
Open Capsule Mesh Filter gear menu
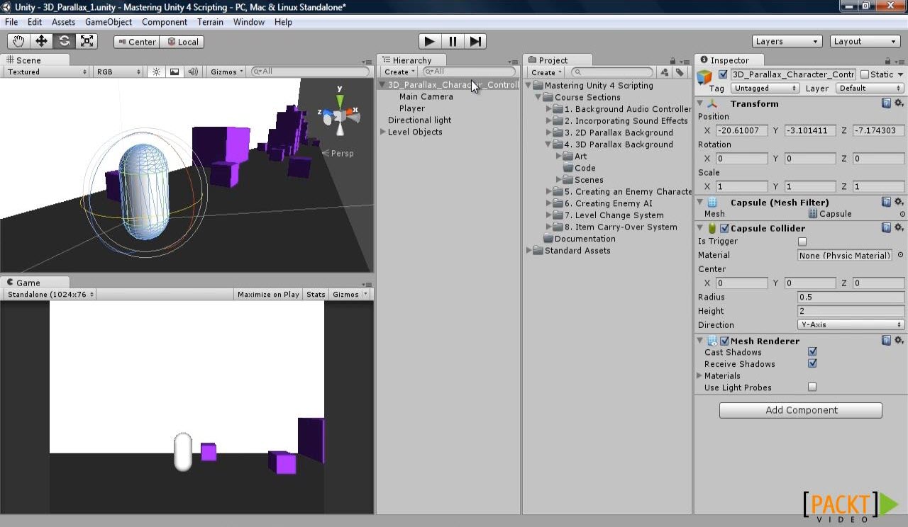click(x=899, y=202)
